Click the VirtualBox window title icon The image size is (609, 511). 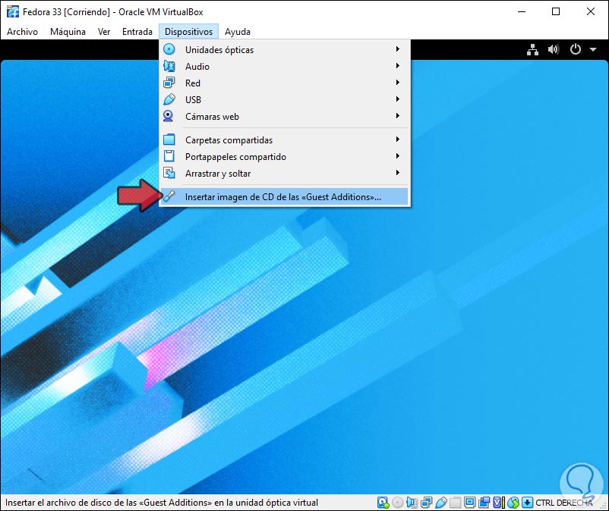point(12,11)
